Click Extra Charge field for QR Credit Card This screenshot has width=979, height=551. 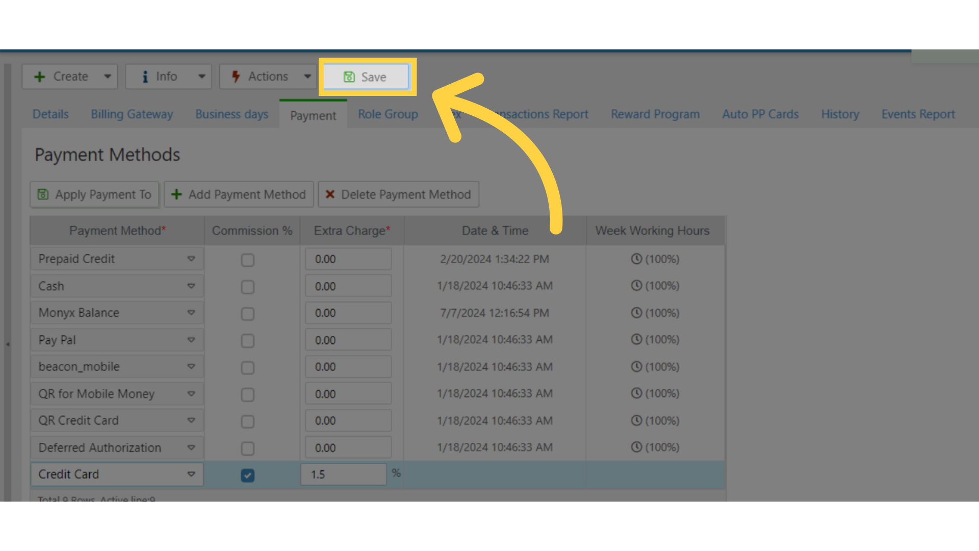point(348,420)
